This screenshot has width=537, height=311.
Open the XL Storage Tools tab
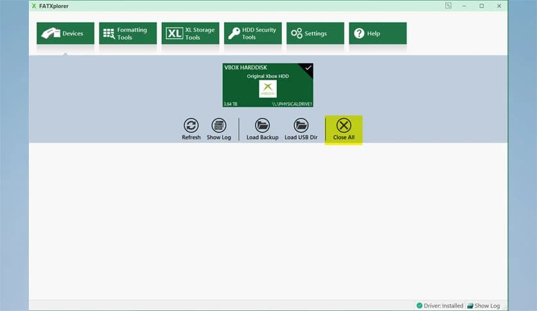[x=190, y=33]
